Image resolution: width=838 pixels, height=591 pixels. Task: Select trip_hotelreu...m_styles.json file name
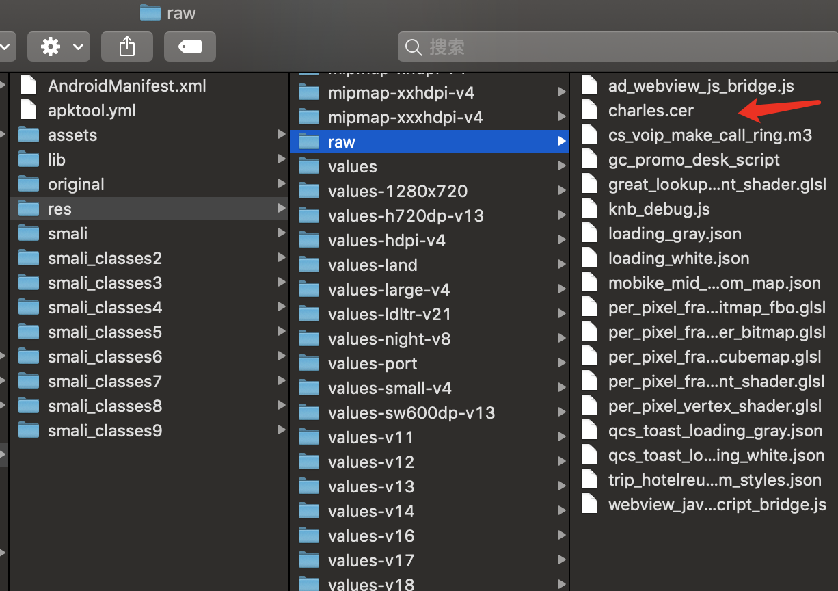pos(715,480)
